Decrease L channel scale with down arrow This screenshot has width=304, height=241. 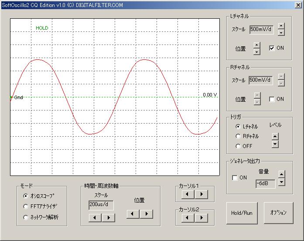click(281, 32)
